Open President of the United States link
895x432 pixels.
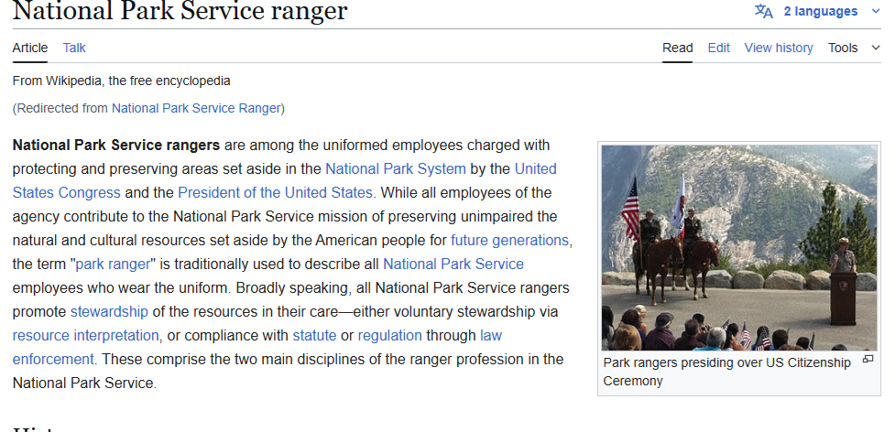[275, 192]
